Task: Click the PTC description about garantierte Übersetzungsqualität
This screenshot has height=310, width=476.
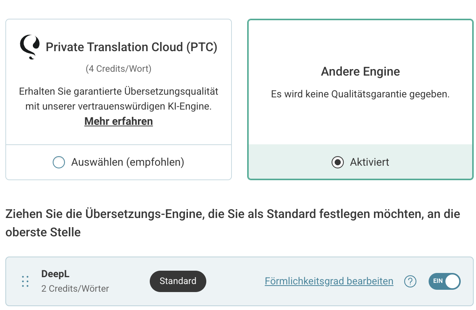Action: coord(118,99)
